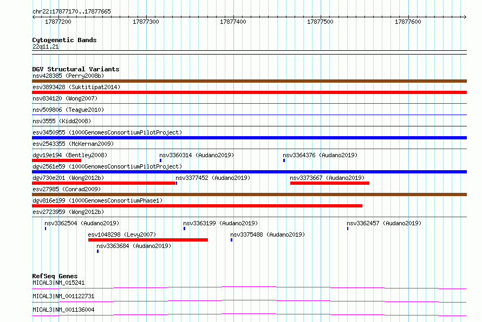Select the dgv2561e59 (1000GenomesConsortiumPilotProject) label
This screenshot has width=482, height=322.
coord(107,166)
